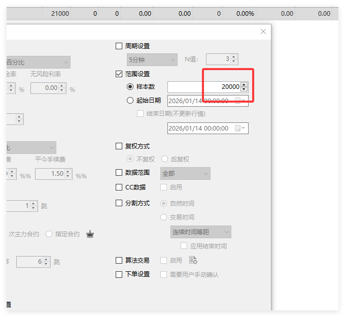Select the 起始日期 radio button
Screen dimensions: 345x317
tap(130, 101)
